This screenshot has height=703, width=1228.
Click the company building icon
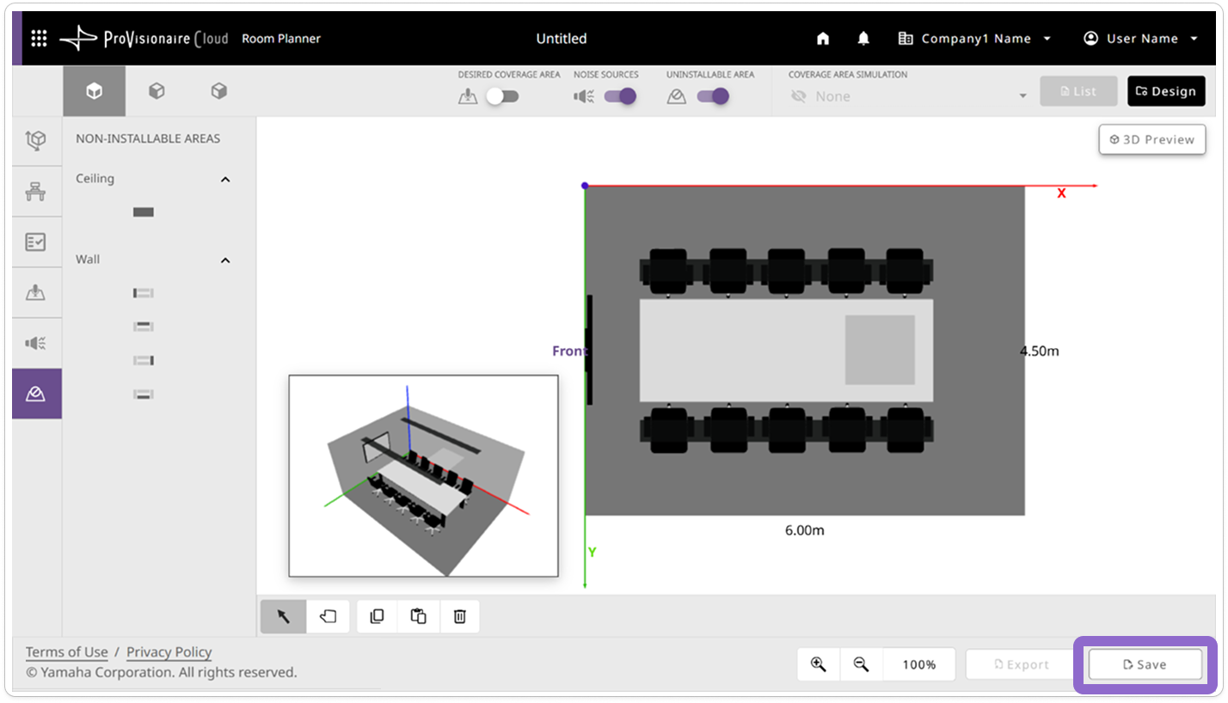click(906, 39)
